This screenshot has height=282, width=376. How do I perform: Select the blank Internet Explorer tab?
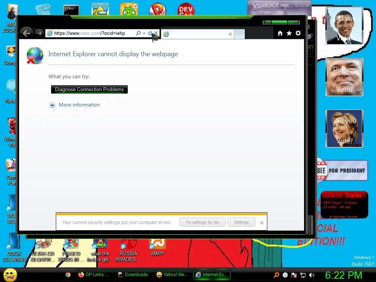[x=197, y=34]
